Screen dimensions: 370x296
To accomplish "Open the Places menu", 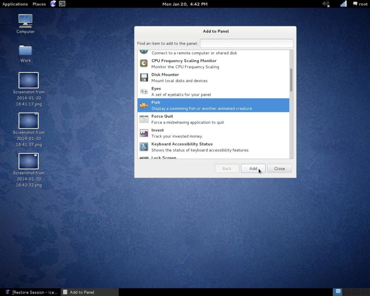I will pos(39,4).
